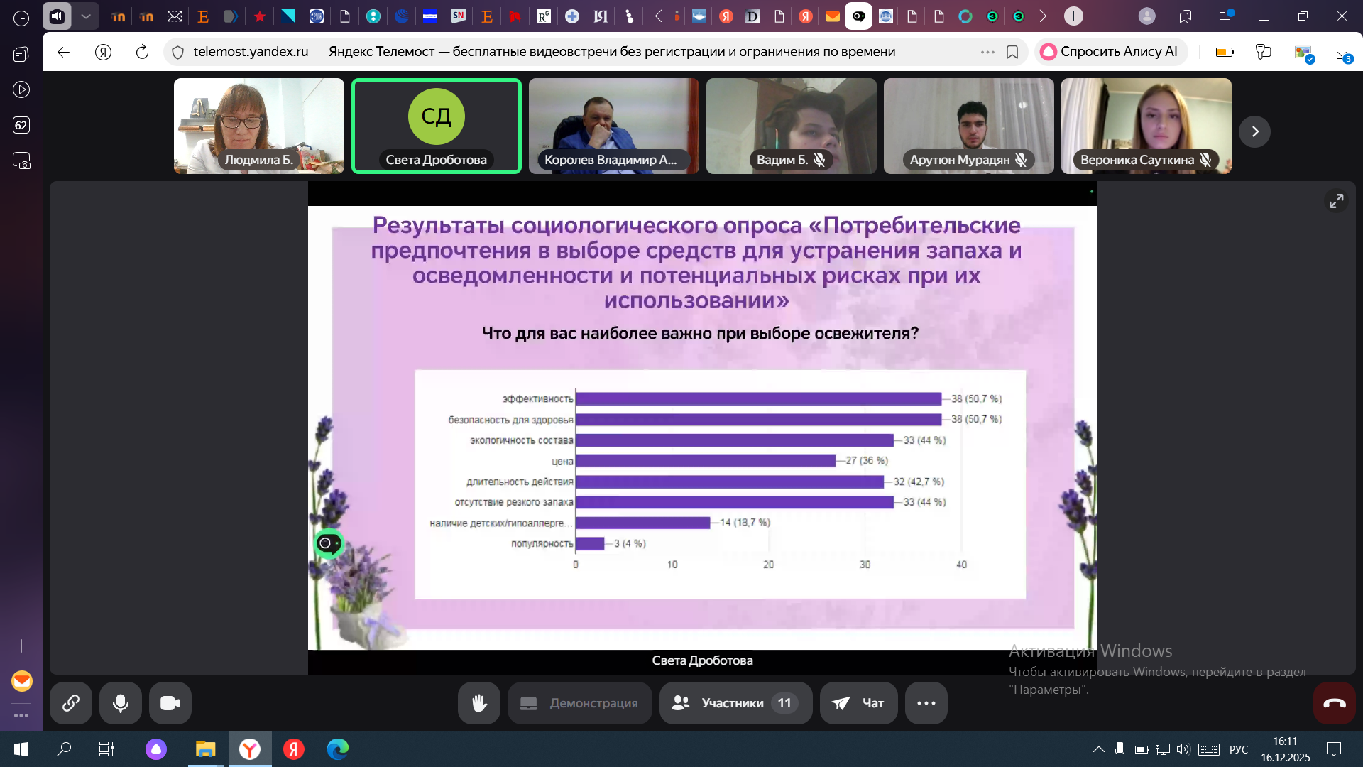Open Участники list panel
Viewport: 1363px width, 767px height.
pos(735,703)
